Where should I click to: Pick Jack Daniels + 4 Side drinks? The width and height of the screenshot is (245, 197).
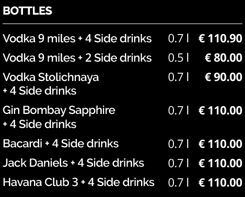pyautogui.click(x=73, y=163)
